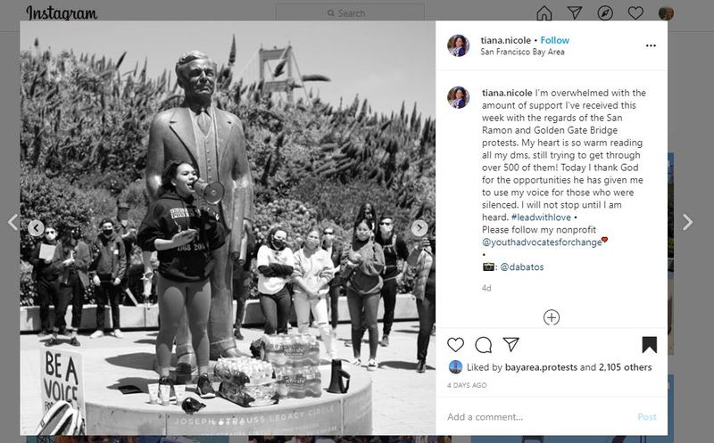Image resolution: width=714 pixels, height=443 pixels.
Task: Go to Instagram home icon
Action: click(x=544, y=12)
